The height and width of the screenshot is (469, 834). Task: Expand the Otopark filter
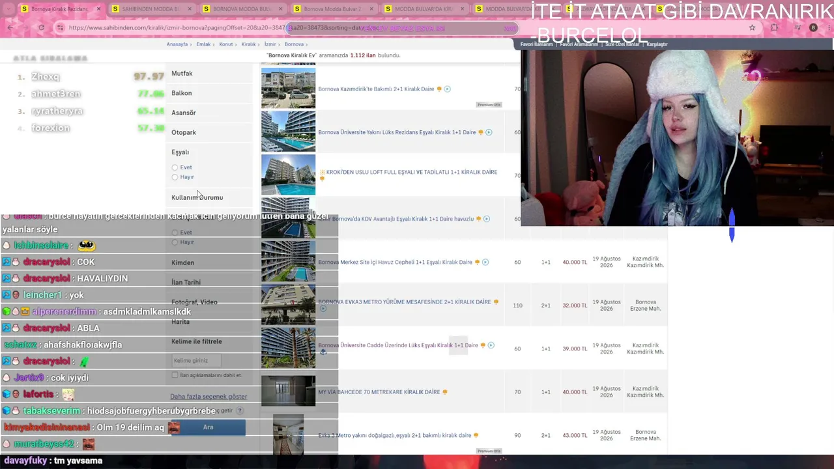click(183, 132)
